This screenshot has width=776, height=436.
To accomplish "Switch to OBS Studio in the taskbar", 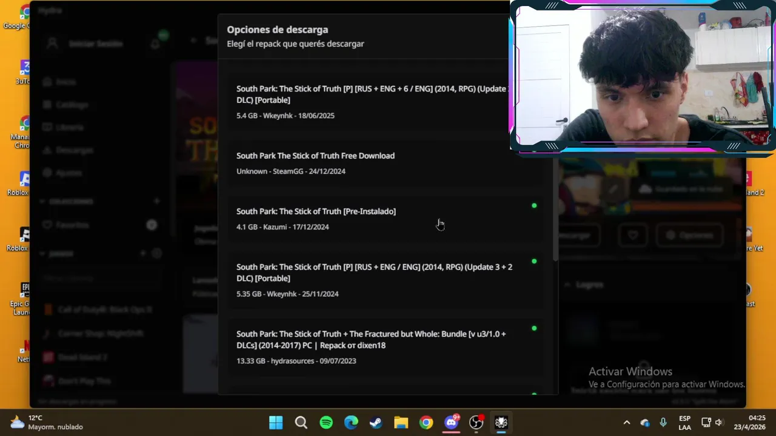I will click(x=477, y=422).
